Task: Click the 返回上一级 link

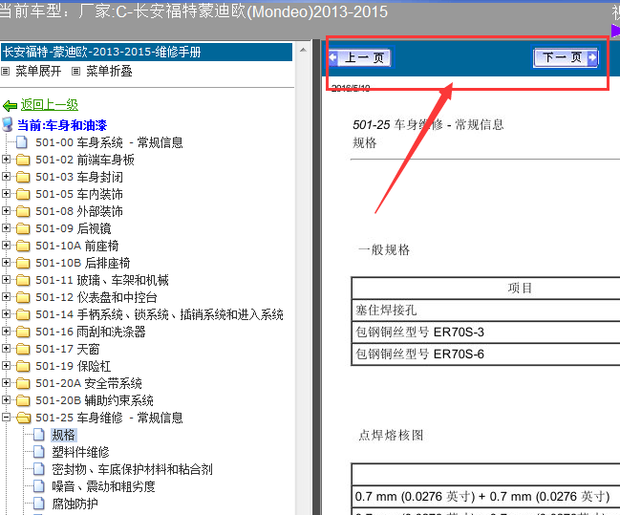Action: [50, 105]
